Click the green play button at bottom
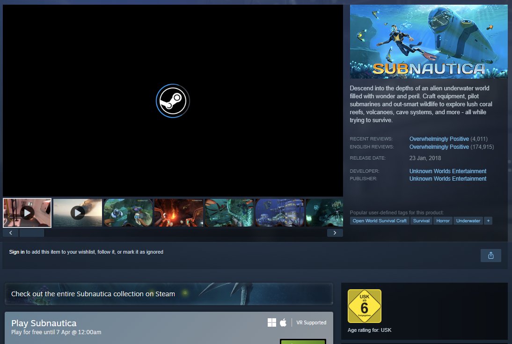 (303, 342)
